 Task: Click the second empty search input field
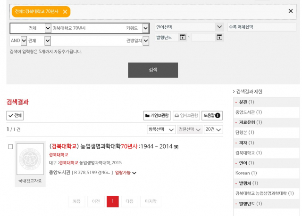coord(88,40)
